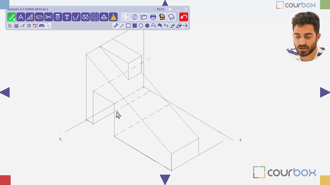The image size is (330, 185).
Task: Open the calculator tool
Action: click(58, 17)
